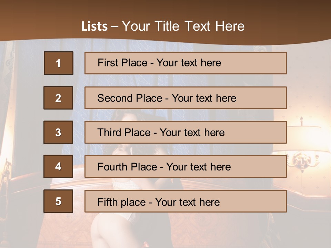
Task: Click the 'Fifth place - Your text here' box
Action: (185, 201)
